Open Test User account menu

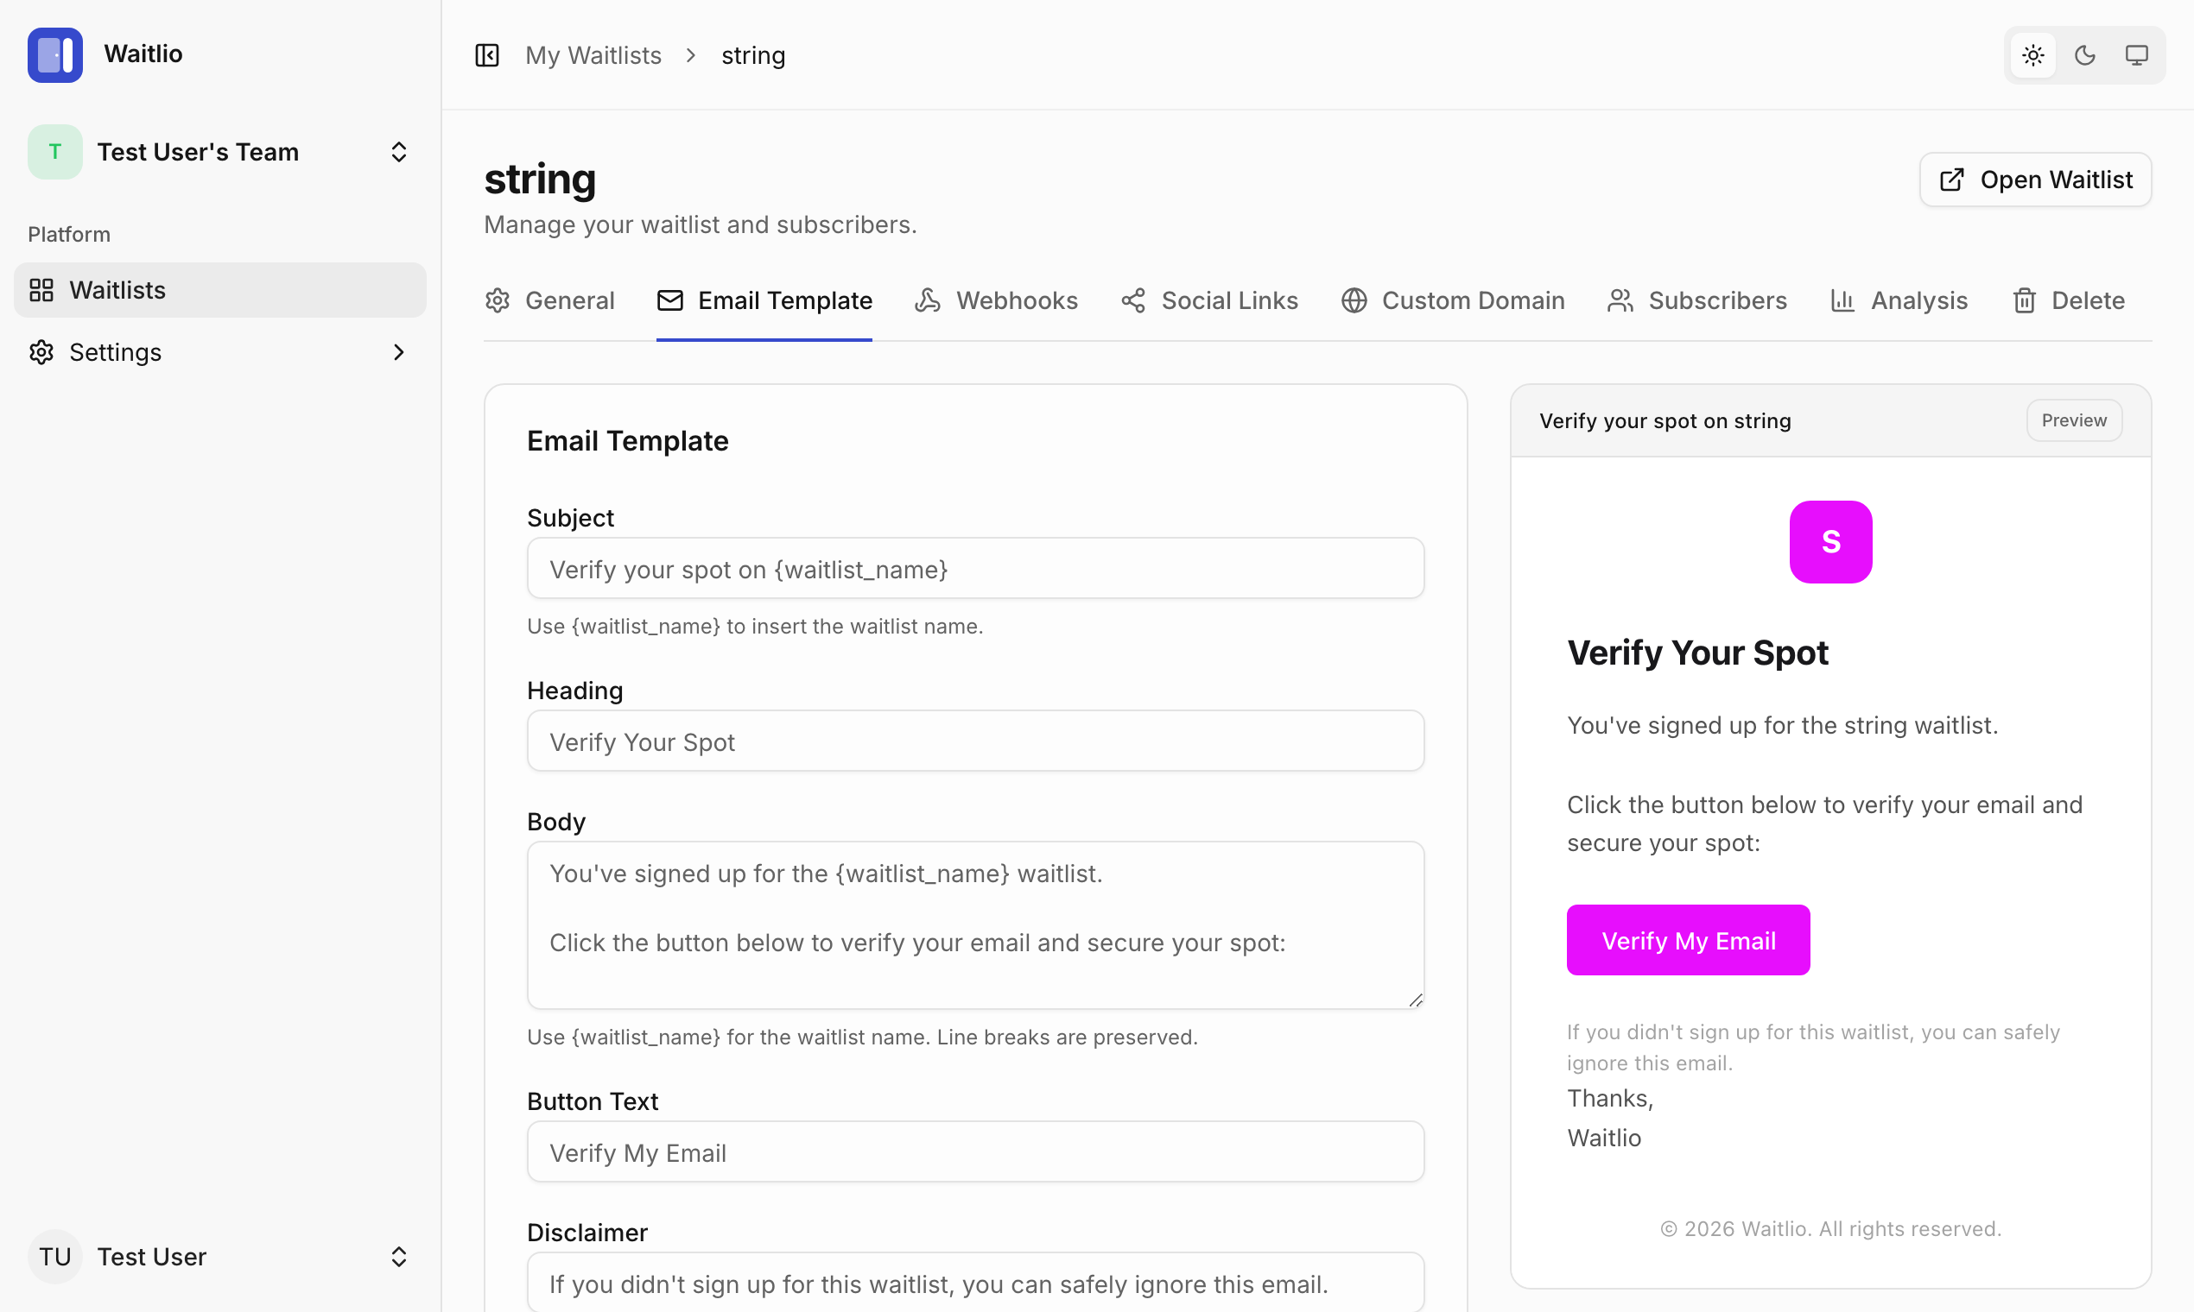219,1256
